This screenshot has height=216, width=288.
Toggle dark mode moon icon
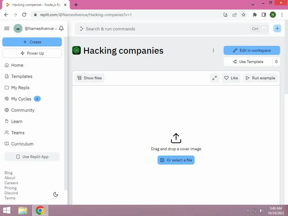coord(56,194)
